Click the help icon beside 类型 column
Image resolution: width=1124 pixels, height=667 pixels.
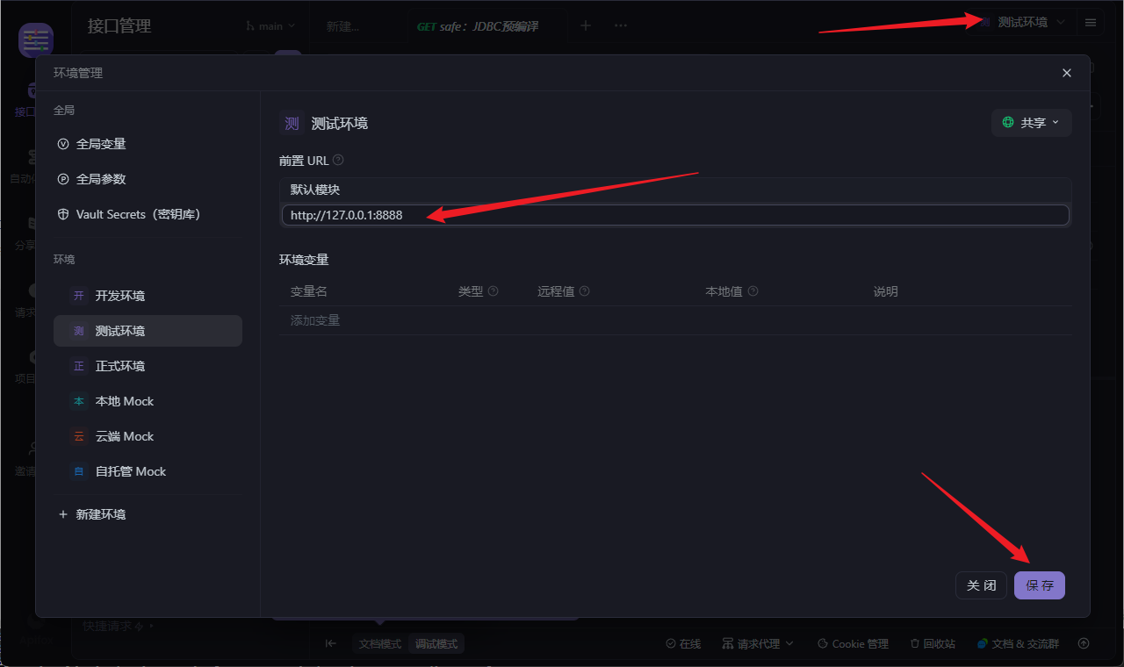click(493, 291)
